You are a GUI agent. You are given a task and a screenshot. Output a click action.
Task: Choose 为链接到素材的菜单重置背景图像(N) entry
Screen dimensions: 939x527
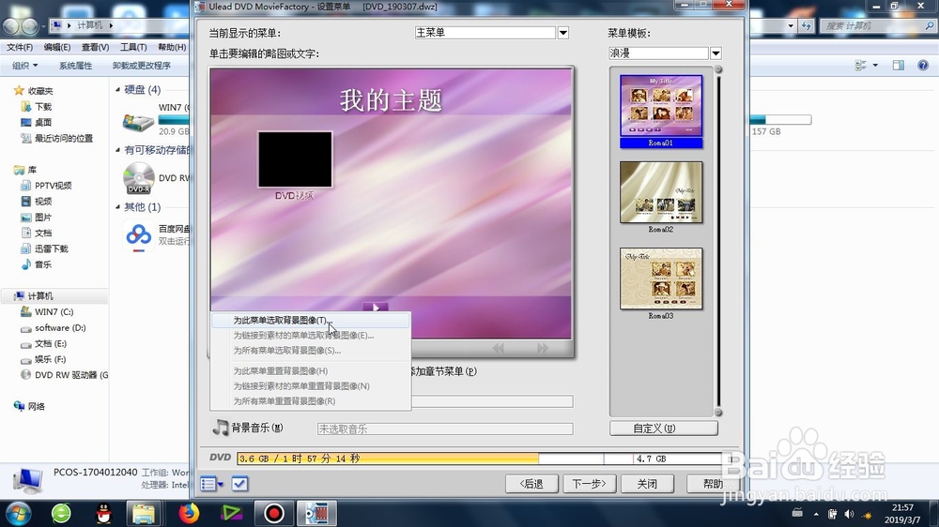[x=310, y=385]
